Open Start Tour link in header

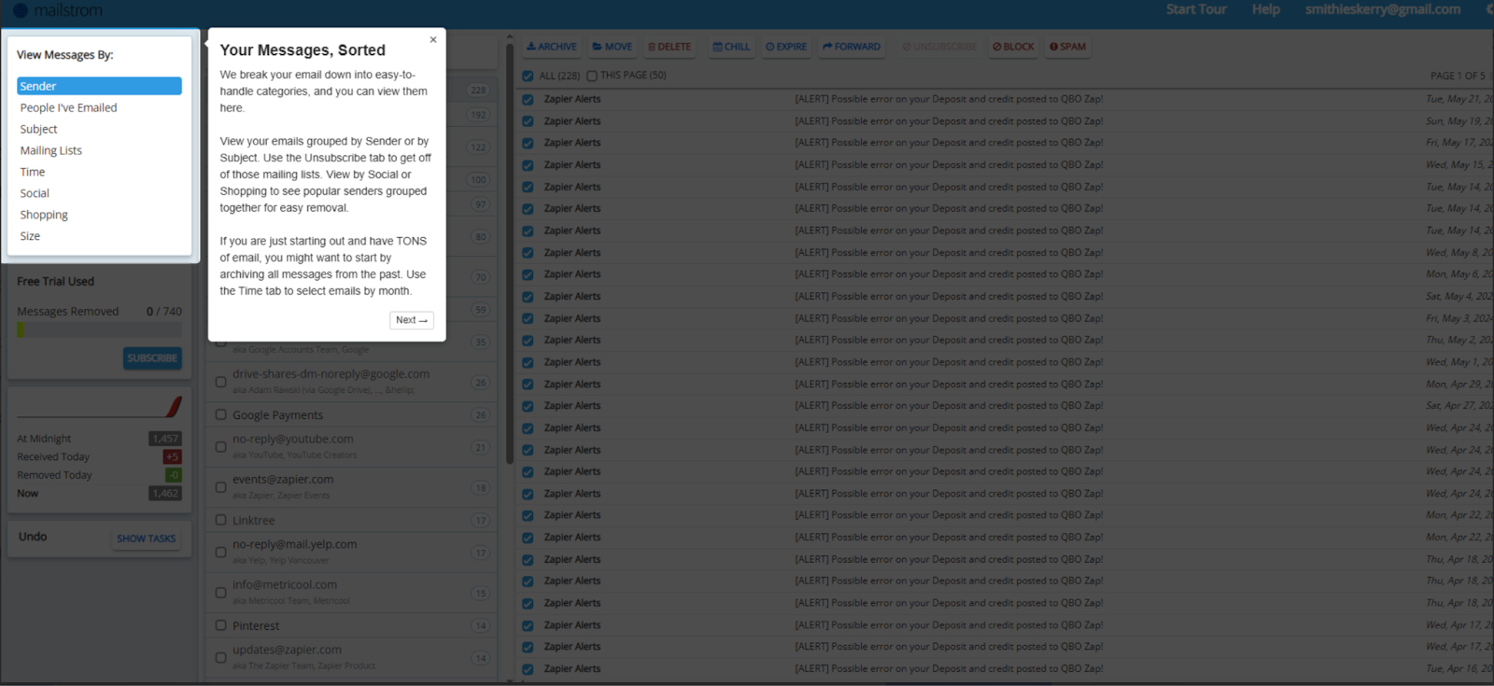(1196, 9)
